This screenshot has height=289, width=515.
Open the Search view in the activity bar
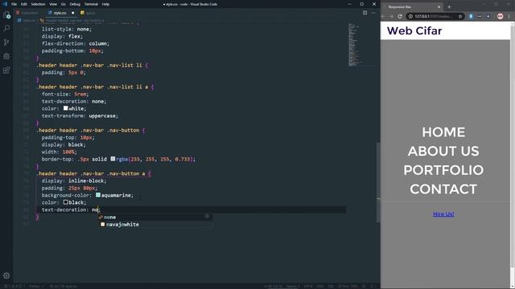tap(6, 29)
